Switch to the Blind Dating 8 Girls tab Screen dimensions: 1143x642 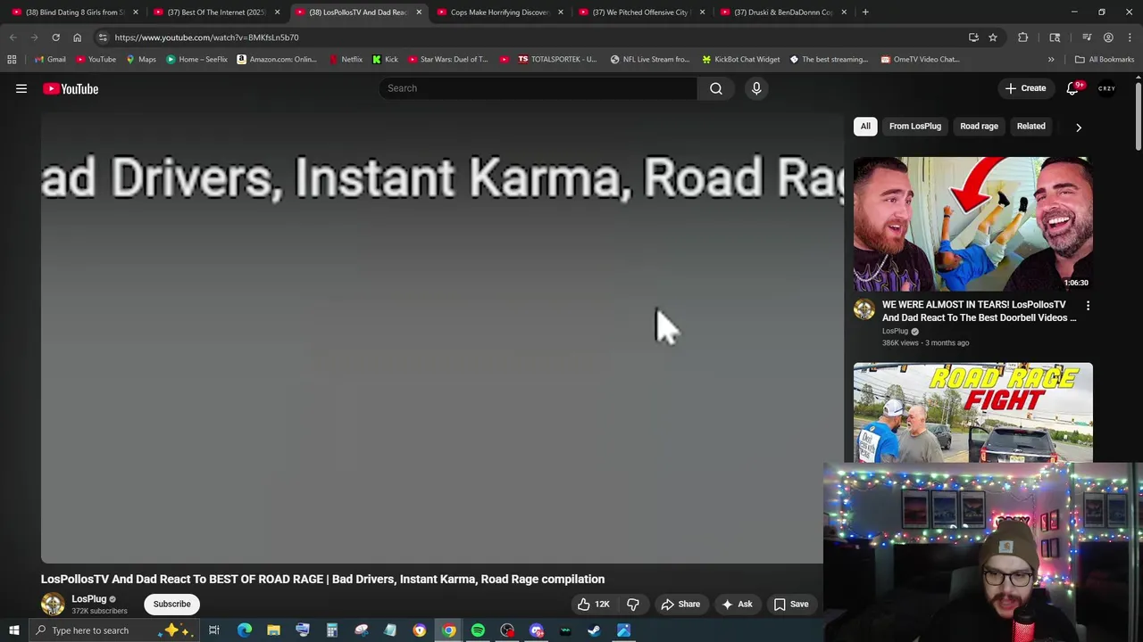click(75, 12)
